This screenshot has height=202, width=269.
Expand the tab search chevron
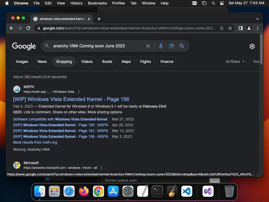point(257,19)
